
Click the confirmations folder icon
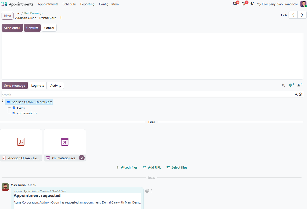pos(14,113)
